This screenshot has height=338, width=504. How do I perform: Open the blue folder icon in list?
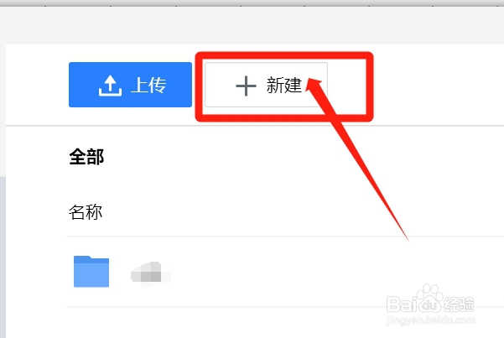click(x=91, y=271)
